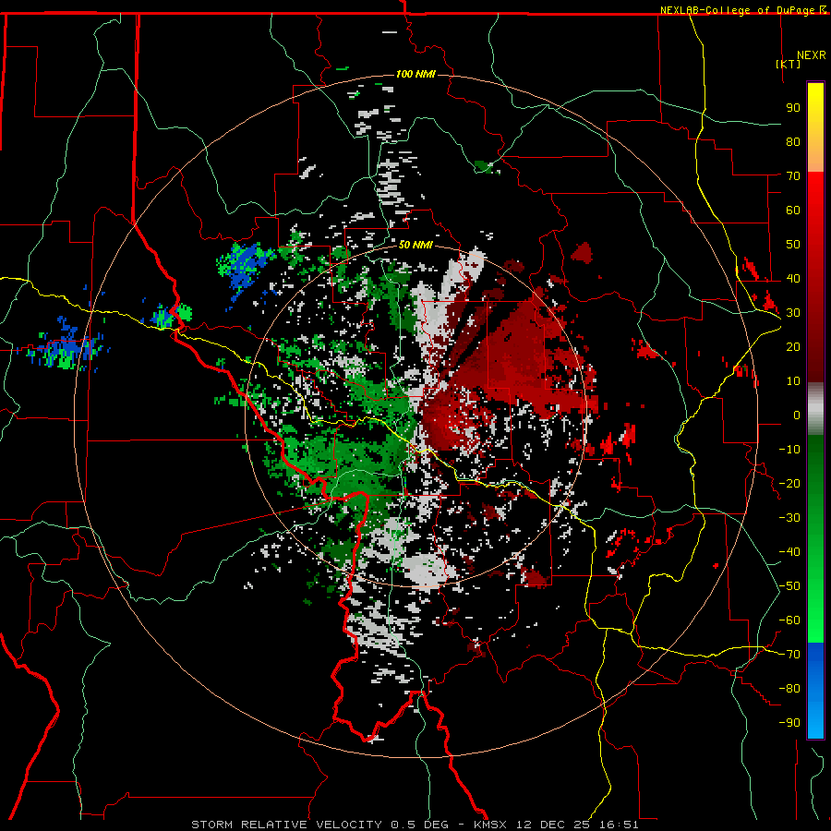Click the -50 value on the velocity scale

coord(789,586)
